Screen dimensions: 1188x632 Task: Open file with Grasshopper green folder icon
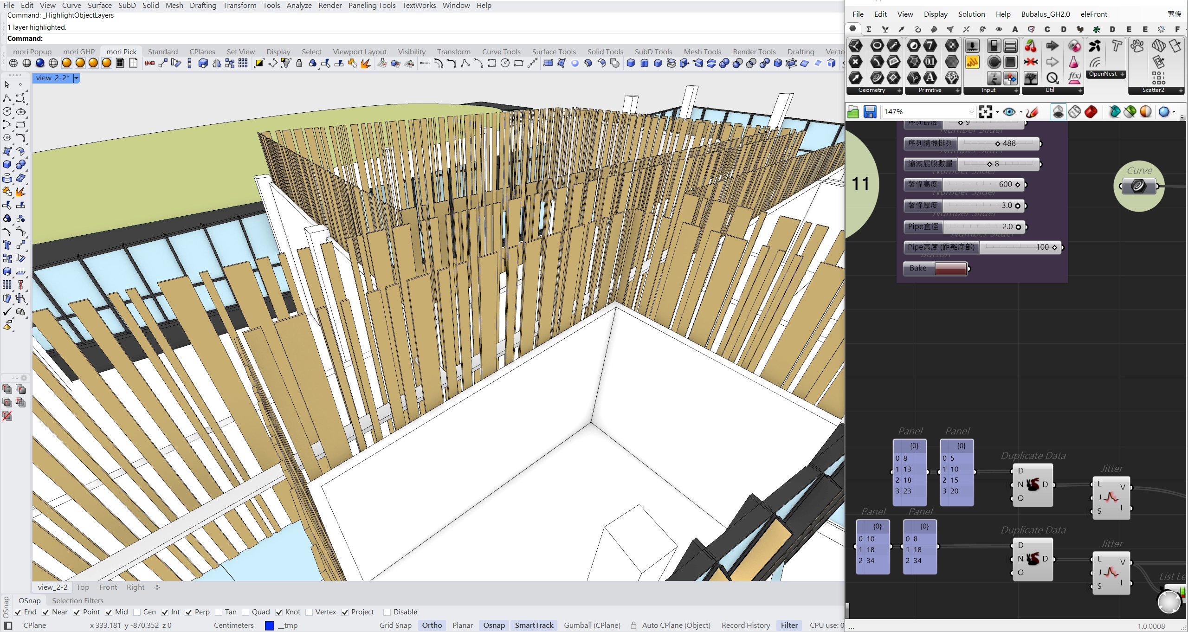[x=853, y=112]
